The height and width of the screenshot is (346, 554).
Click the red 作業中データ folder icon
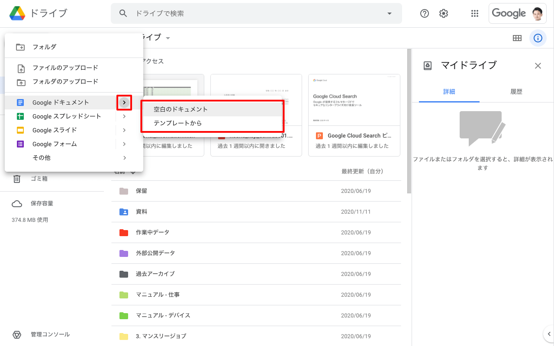point(124,232)
